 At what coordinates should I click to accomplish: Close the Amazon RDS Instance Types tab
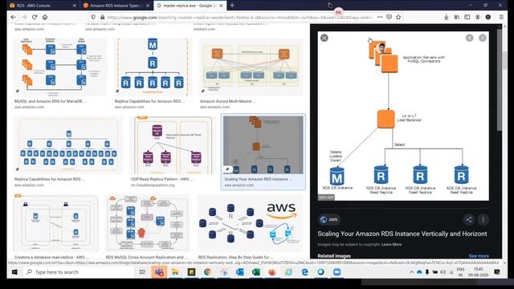pos(148,6)
